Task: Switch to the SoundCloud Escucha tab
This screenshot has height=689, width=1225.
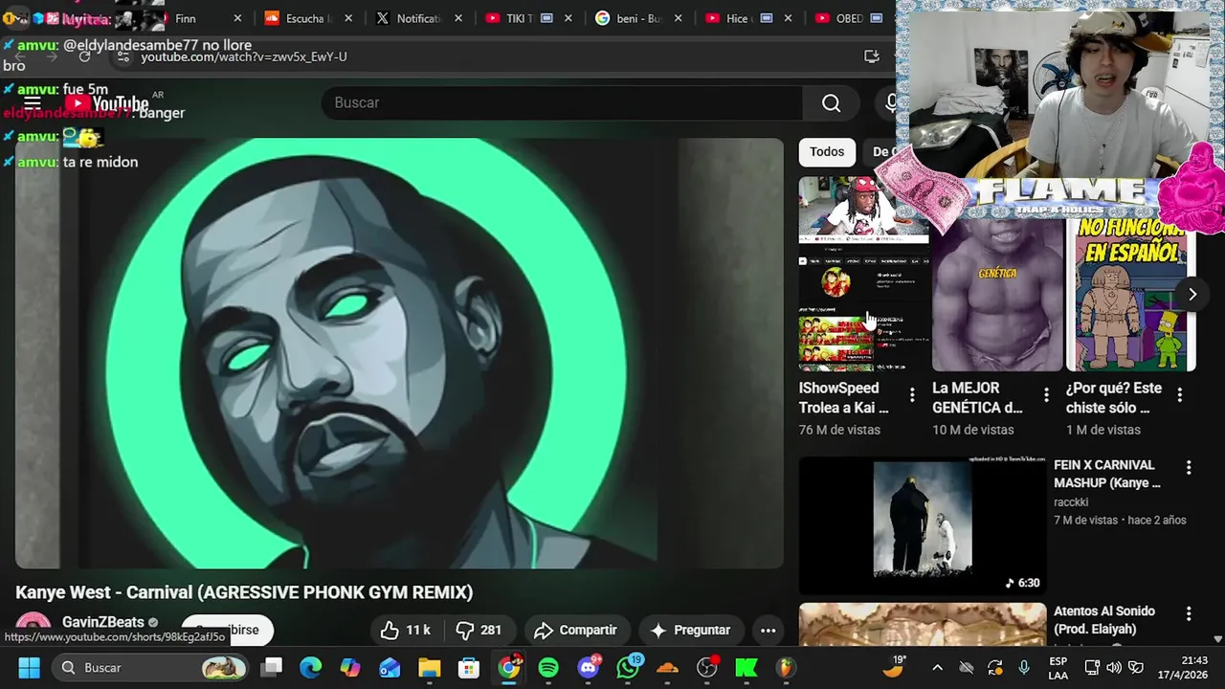Action: [x=308, y=18]
